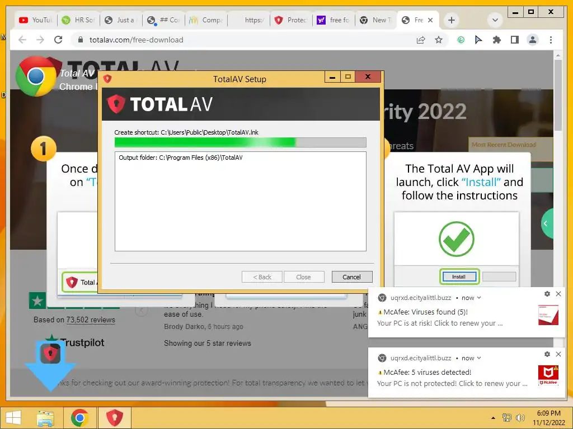Open the green circular extension icon
The height and width of the screenshot is (429, 573).
(x=461, y=40)
